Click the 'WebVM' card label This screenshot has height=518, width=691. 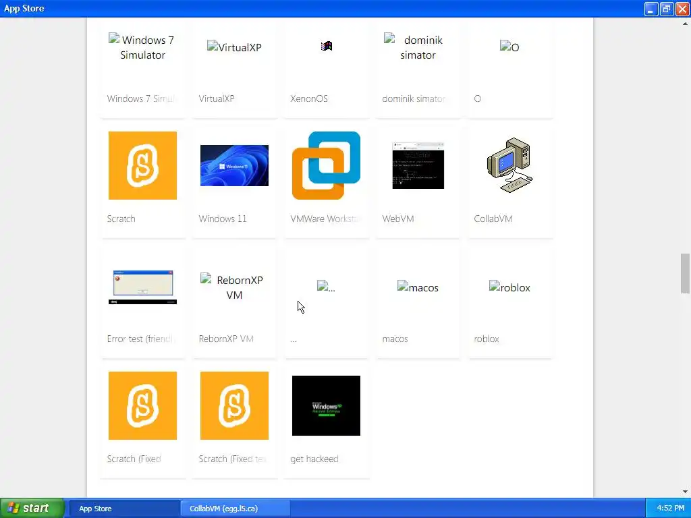click(398, 219)
